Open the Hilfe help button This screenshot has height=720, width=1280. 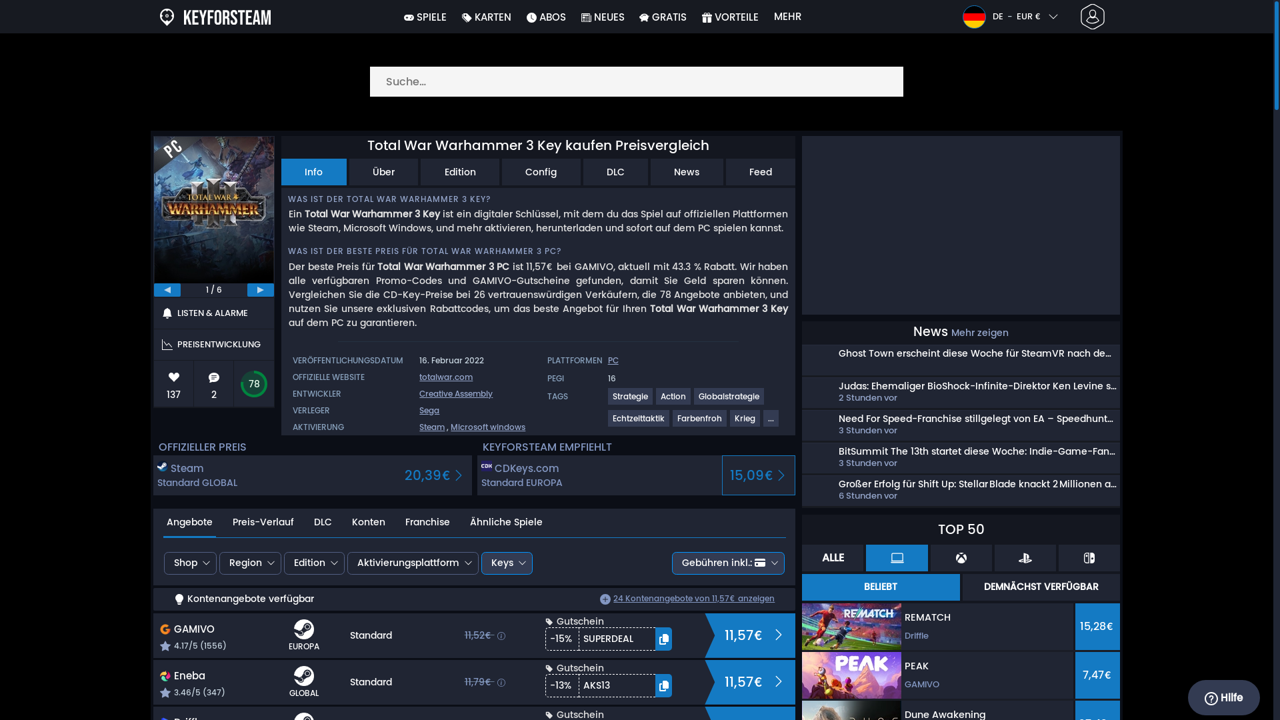(1223, 698)
